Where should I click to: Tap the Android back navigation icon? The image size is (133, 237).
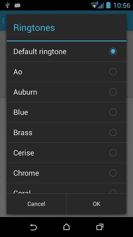33,227
